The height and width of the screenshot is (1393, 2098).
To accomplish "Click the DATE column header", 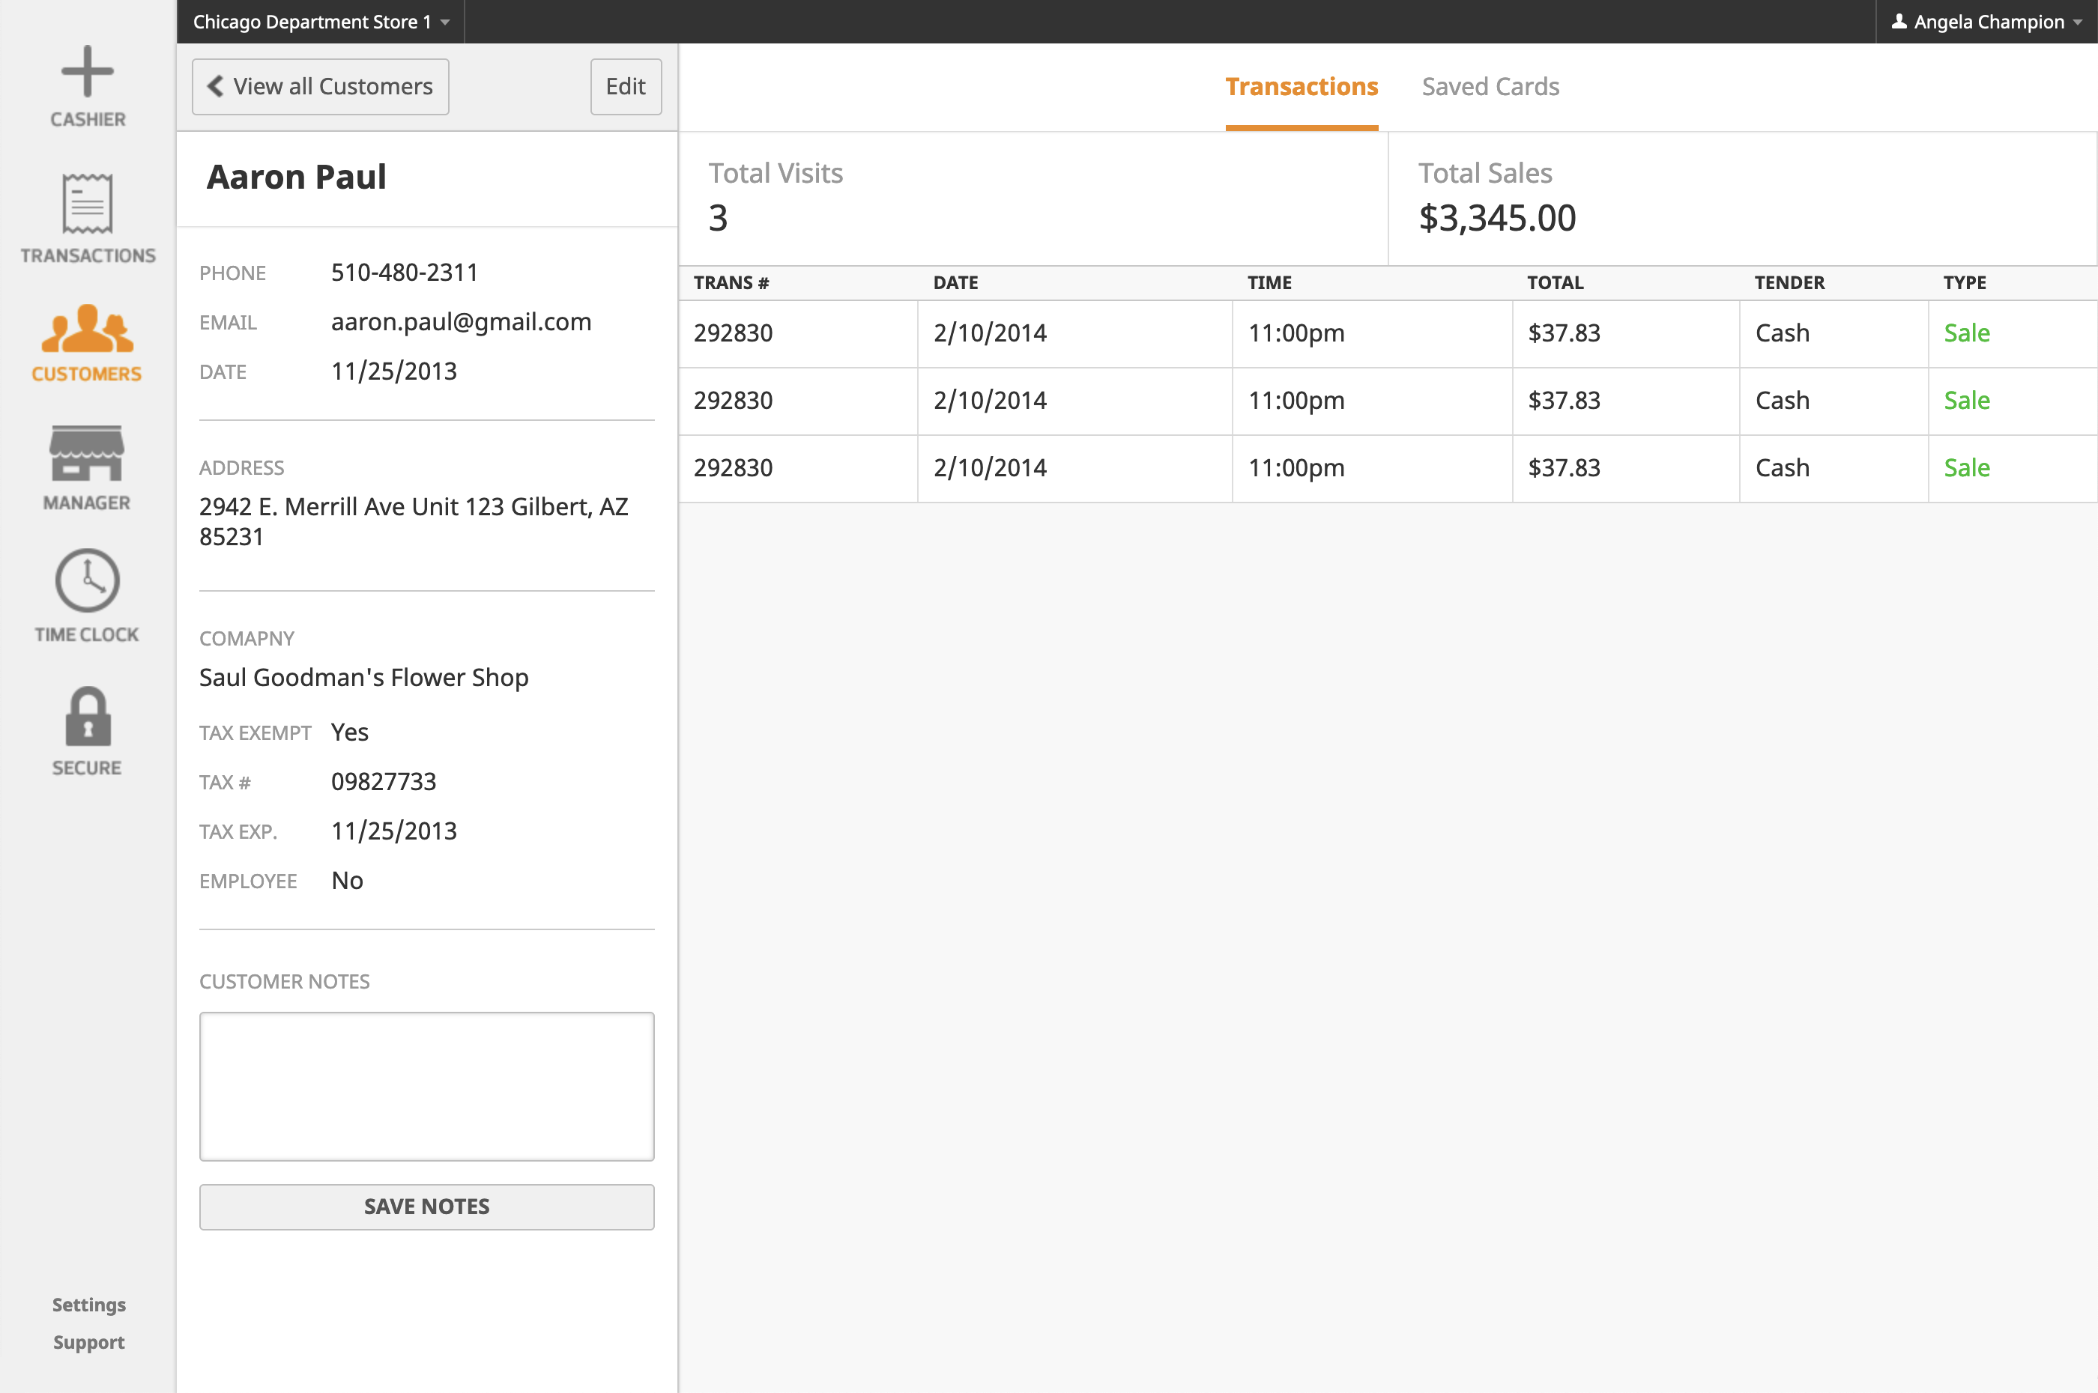I will pos(955,282).
